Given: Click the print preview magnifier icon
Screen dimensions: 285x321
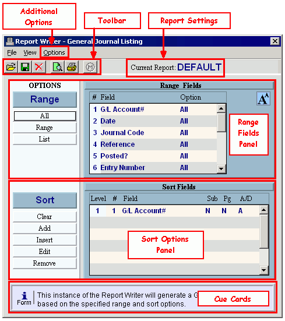Looking at the screenshot, I should pyautogui.click(x=57, y=67).
